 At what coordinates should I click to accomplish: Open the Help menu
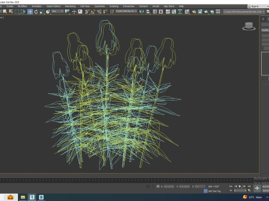tap(181, 6)
